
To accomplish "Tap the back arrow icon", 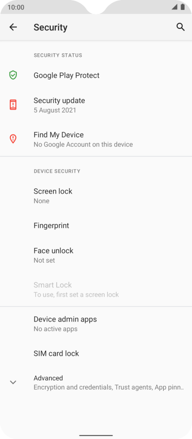I will tap(13, 27).
